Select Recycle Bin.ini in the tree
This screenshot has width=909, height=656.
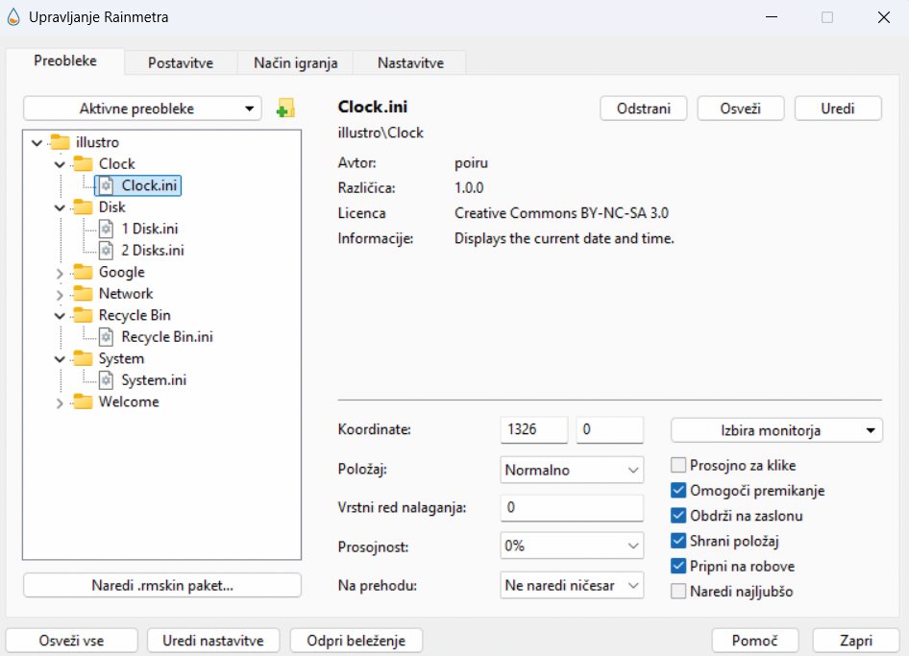(167, 337)
